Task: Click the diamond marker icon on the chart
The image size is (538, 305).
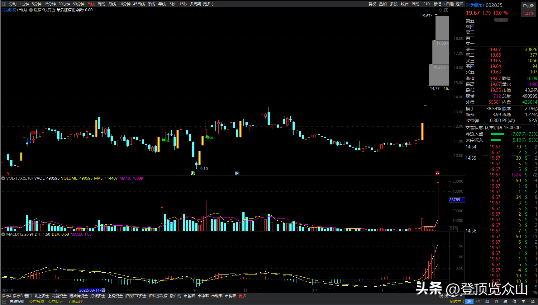Action: coord(440,10)
